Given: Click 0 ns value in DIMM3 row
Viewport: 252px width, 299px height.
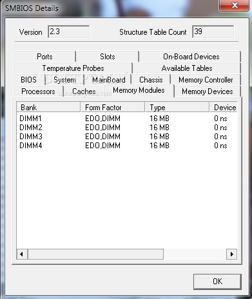Looking at the screenshot, I should tap(220, 137).
